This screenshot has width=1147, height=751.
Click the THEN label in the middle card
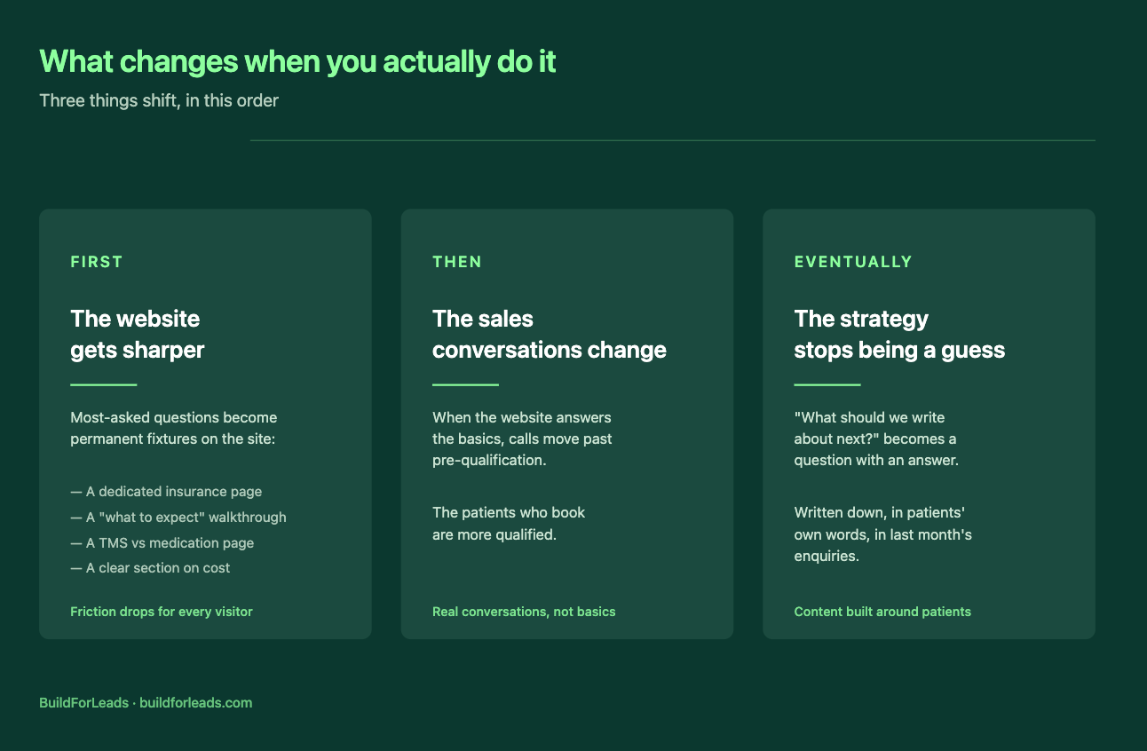457,262
